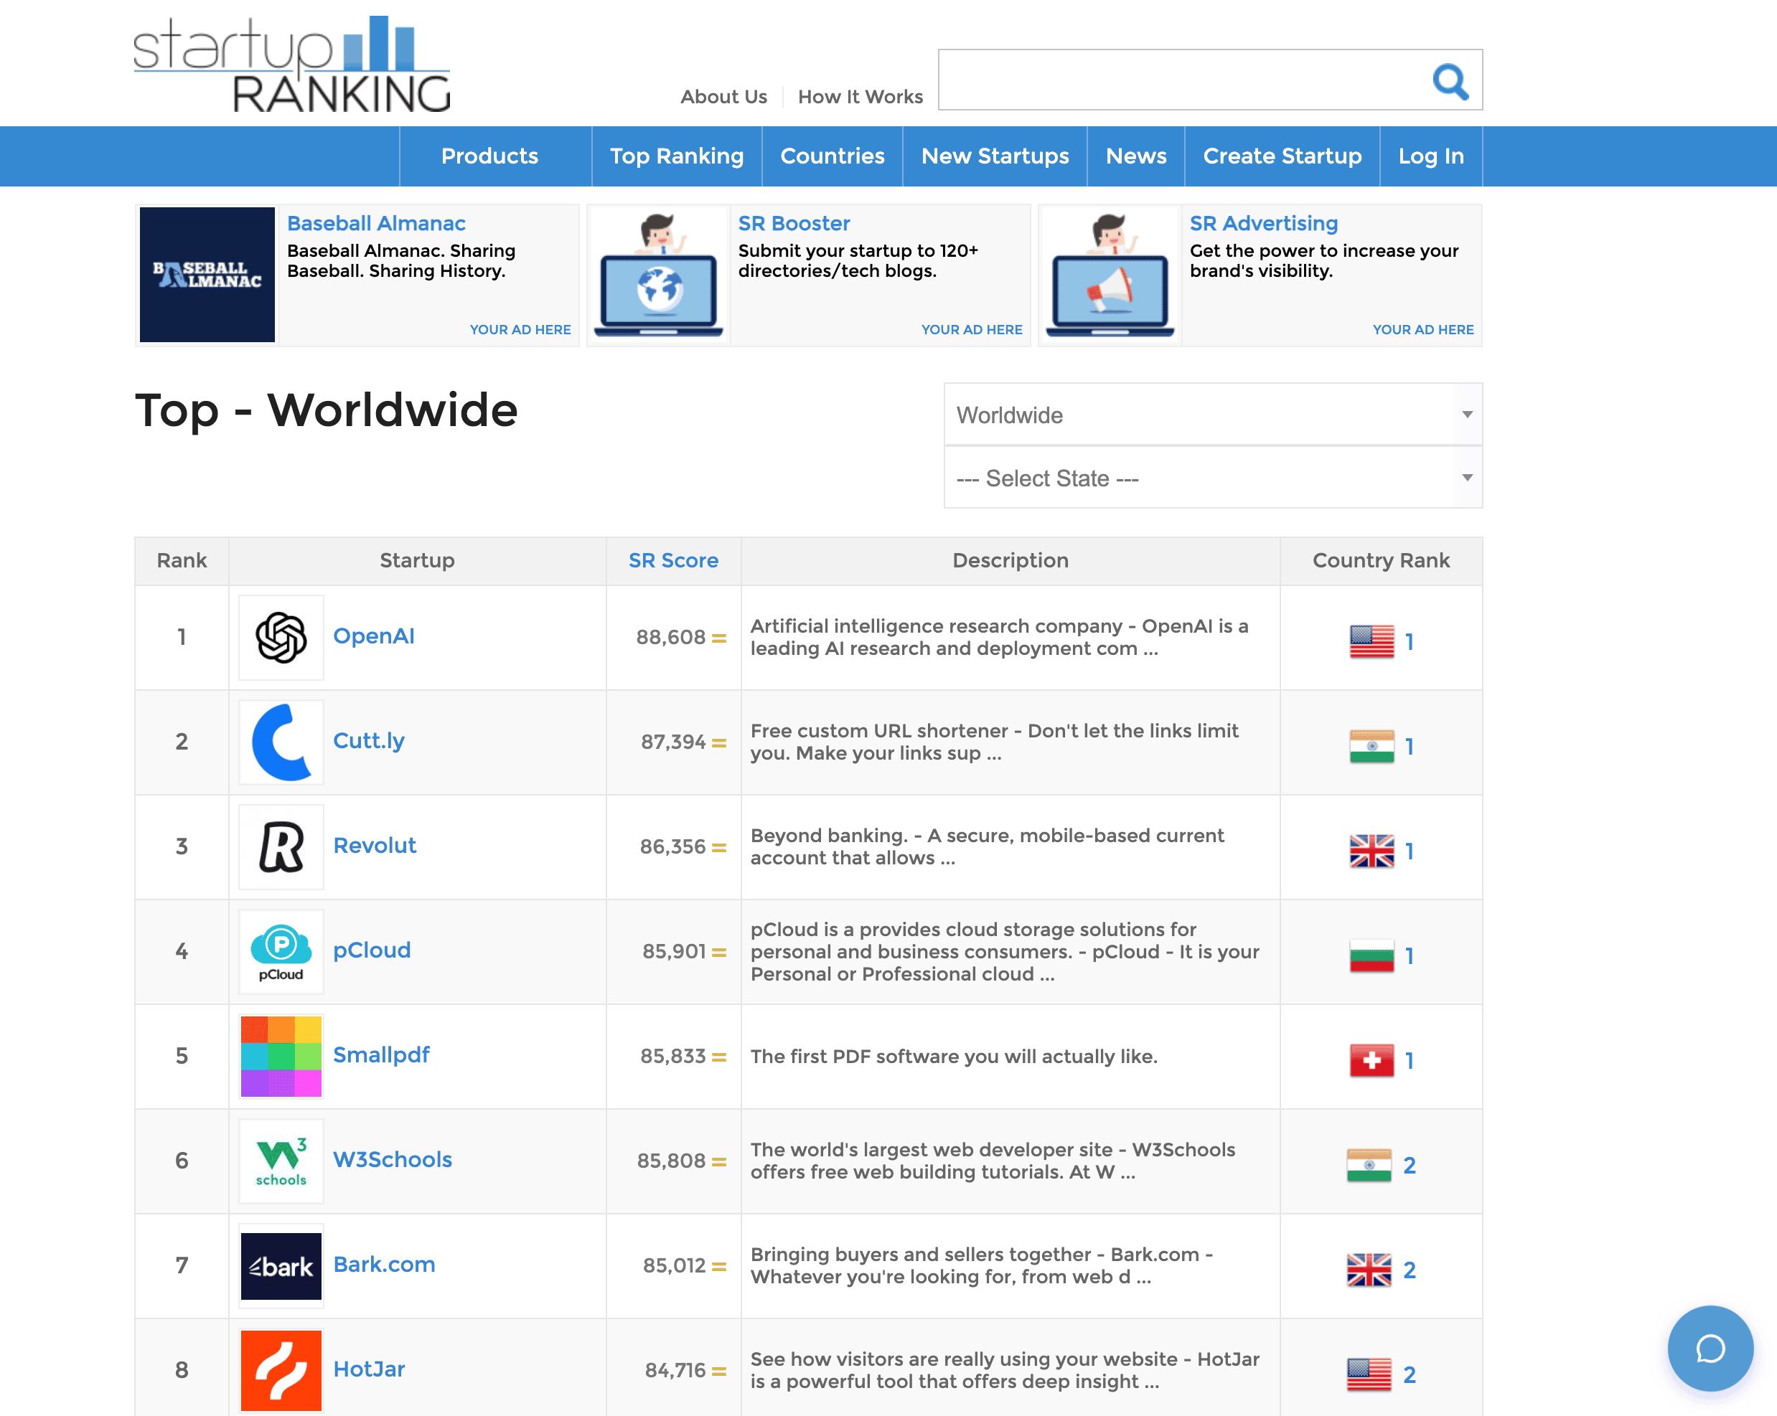The height and width of the screenshot is (1416, 1777).
Task: Open the Countries navigation item
Action: pos(832,156)
